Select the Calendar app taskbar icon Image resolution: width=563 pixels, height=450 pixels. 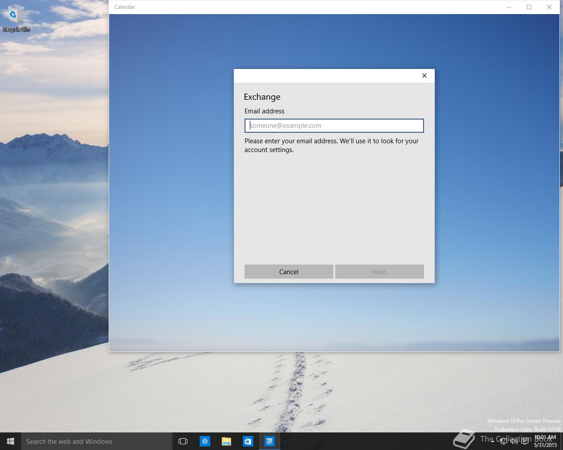tap(269, 441)
